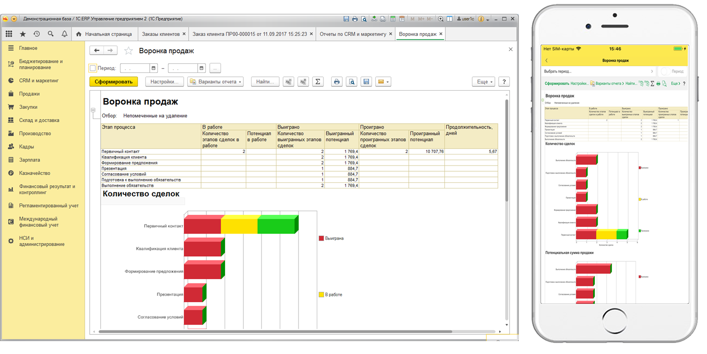Open the Варианты отчета dropdown on the desktop
707x354 pixels.
tap(216, 82)
